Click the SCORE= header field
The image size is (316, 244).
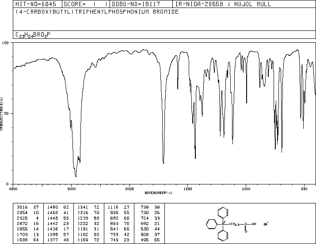[86, 4]
